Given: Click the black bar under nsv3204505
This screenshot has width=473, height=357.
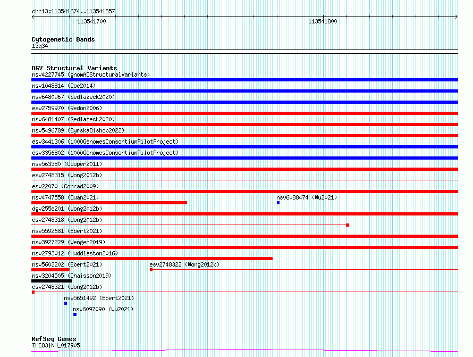Looking at the screenshot, I should pos(52,281).
